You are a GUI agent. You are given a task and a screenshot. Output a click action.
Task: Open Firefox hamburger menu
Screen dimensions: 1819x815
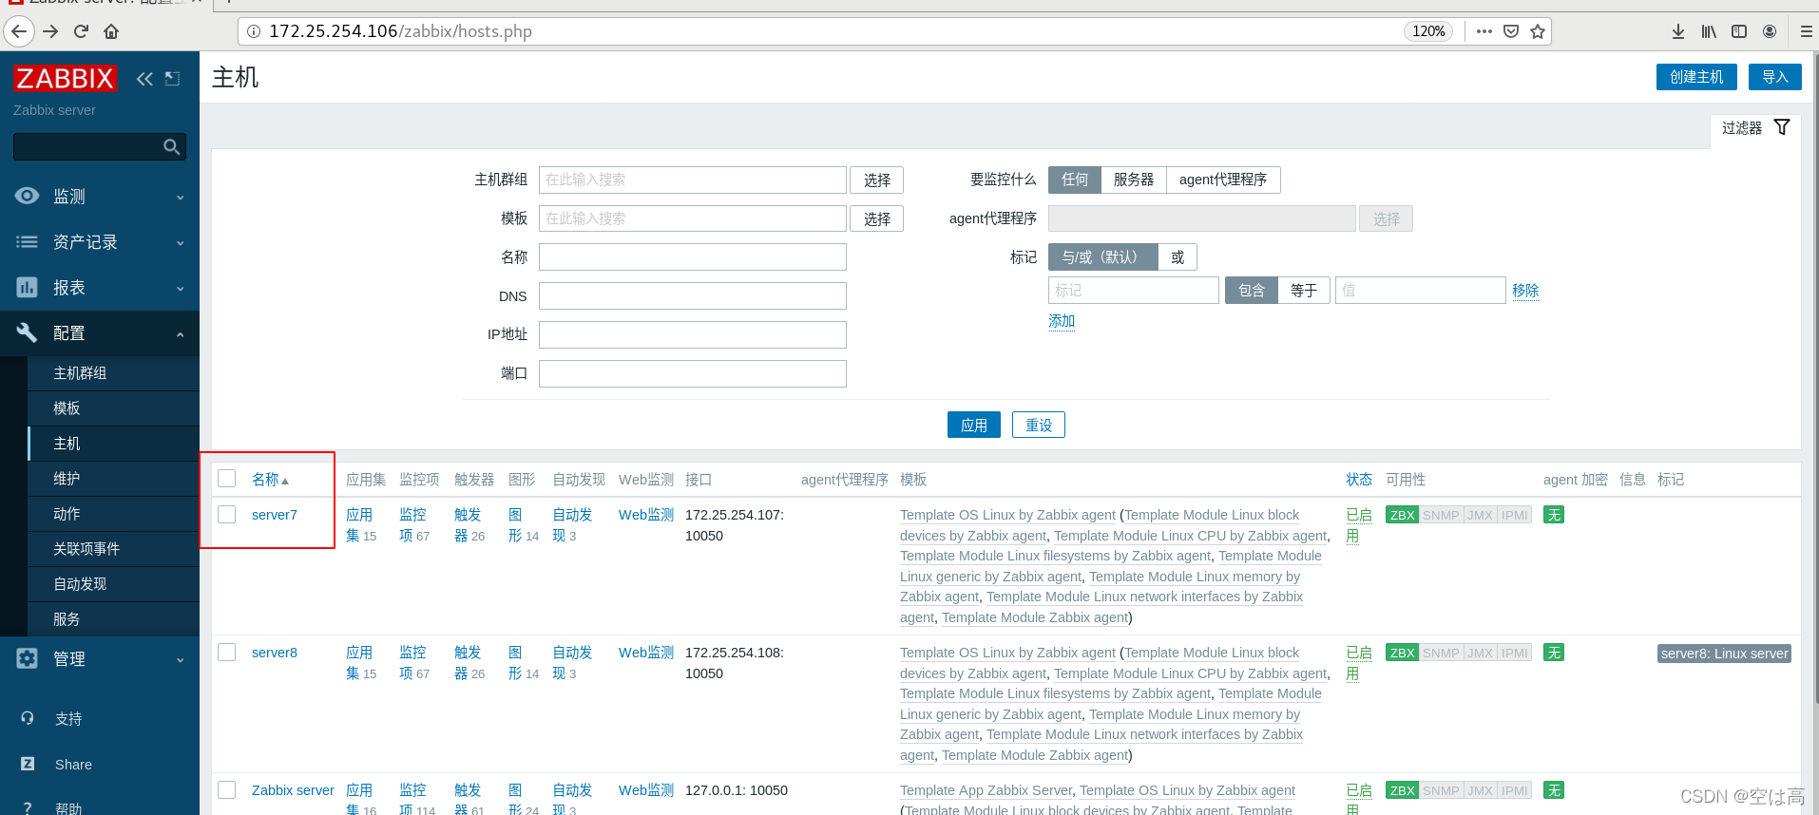coord(1806,31)
